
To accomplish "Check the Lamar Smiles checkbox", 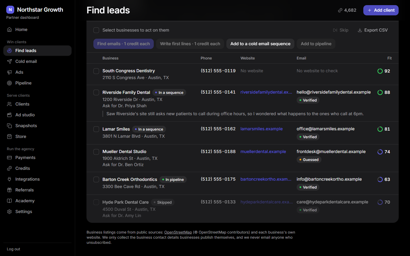I will (x=96, y=129).
